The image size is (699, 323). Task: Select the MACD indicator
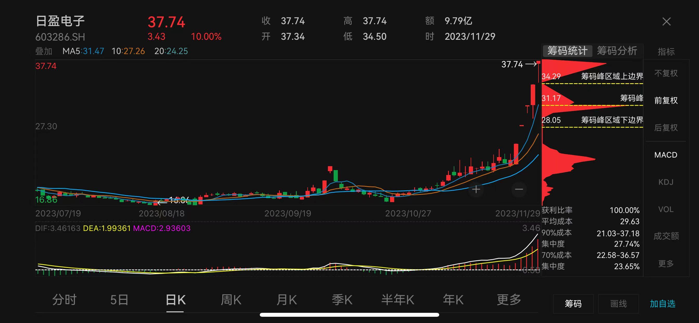pyautogui.click(x=666, y=155)
